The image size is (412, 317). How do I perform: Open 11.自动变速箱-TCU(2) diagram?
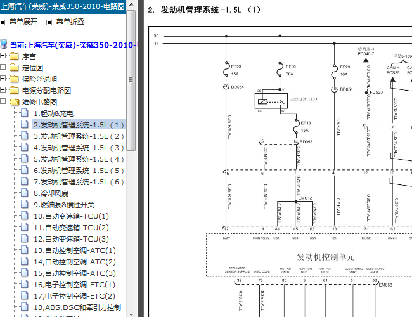pyautogui.click(x=71, y=228)
